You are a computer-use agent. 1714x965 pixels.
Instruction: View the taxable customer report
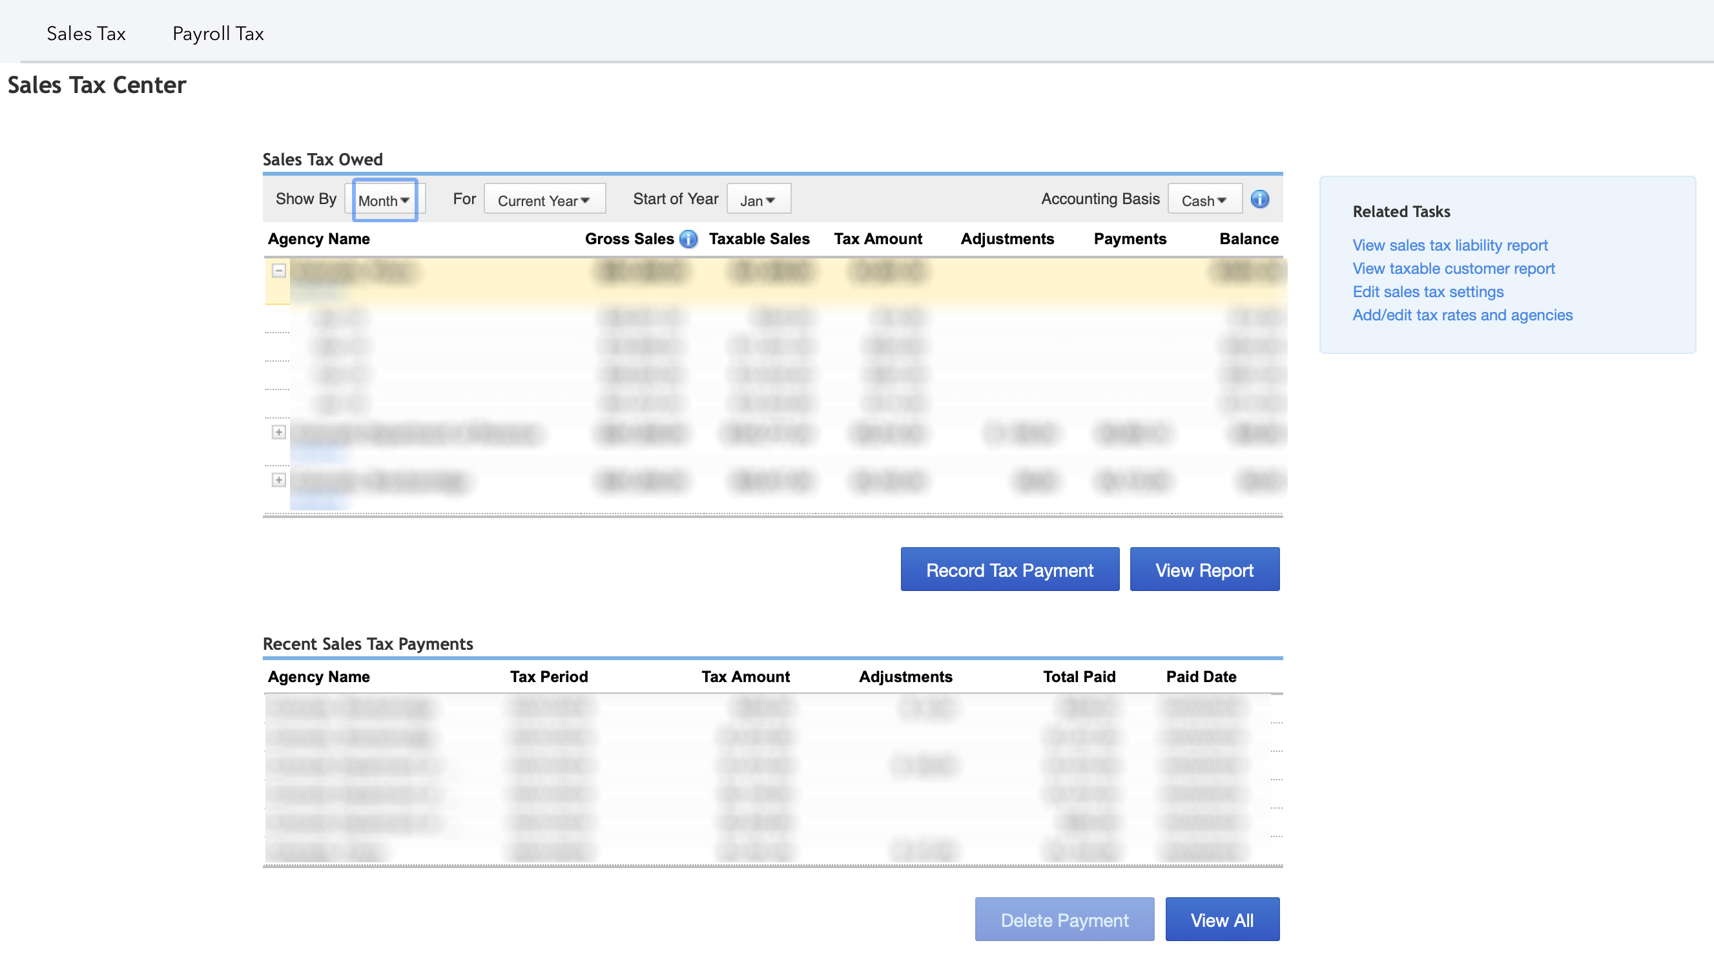[x=1453, y=268]
